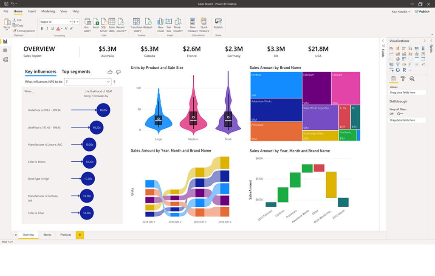Toggle the Keep all filters switch

point(400,114)
